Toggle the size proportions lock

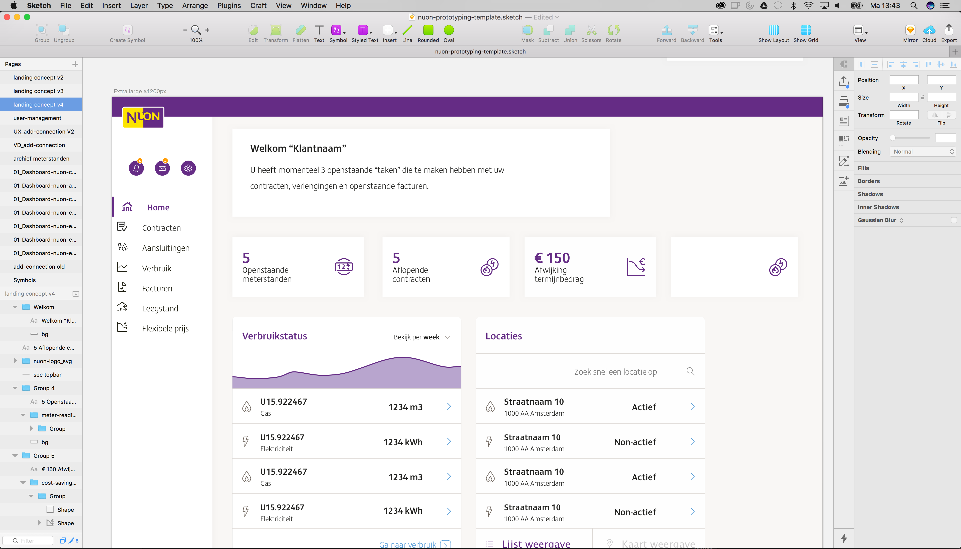pos(922,97)
